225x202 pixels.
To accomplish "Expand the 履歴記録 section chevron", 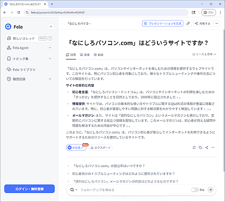I will [50, 79].
